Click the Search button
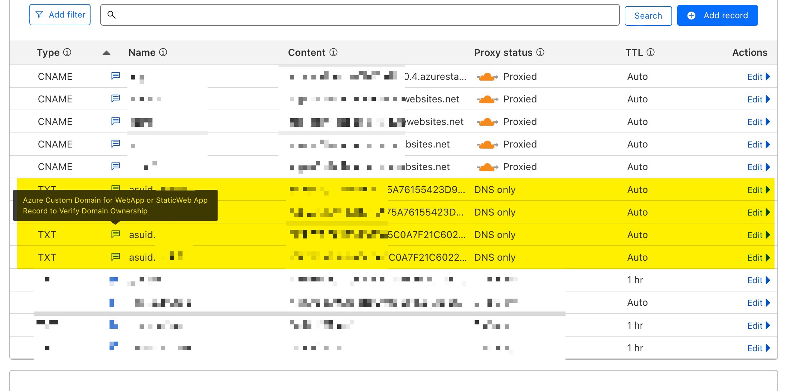 [648, 15]
